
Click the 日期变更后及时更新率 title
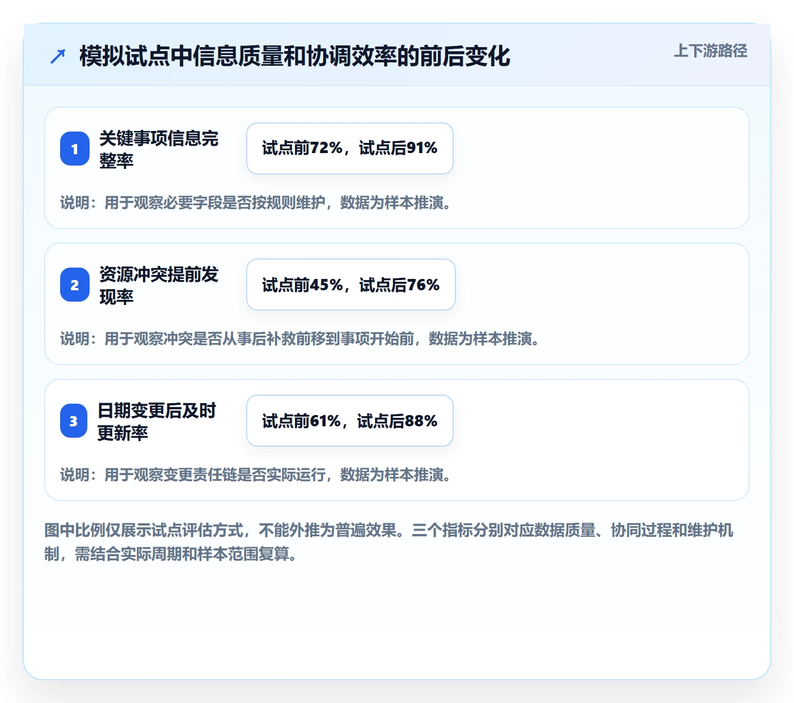pos(157,421)
